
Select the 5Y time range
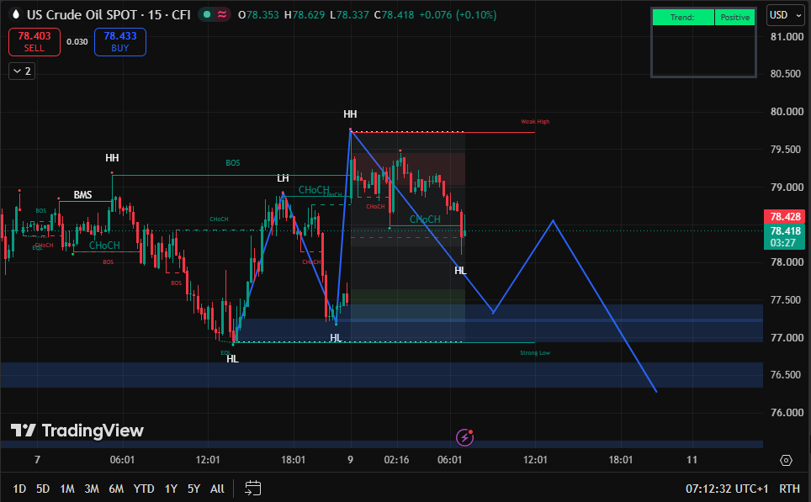[x=194, y=489]
